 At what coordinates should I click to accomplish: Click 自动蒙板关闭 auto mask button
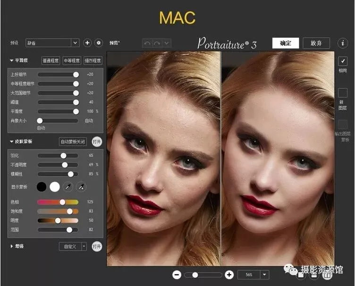point(73,142)
